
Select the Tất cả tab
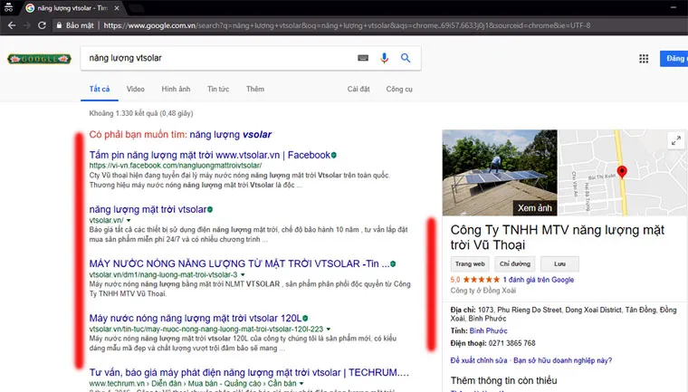(100, 89)
